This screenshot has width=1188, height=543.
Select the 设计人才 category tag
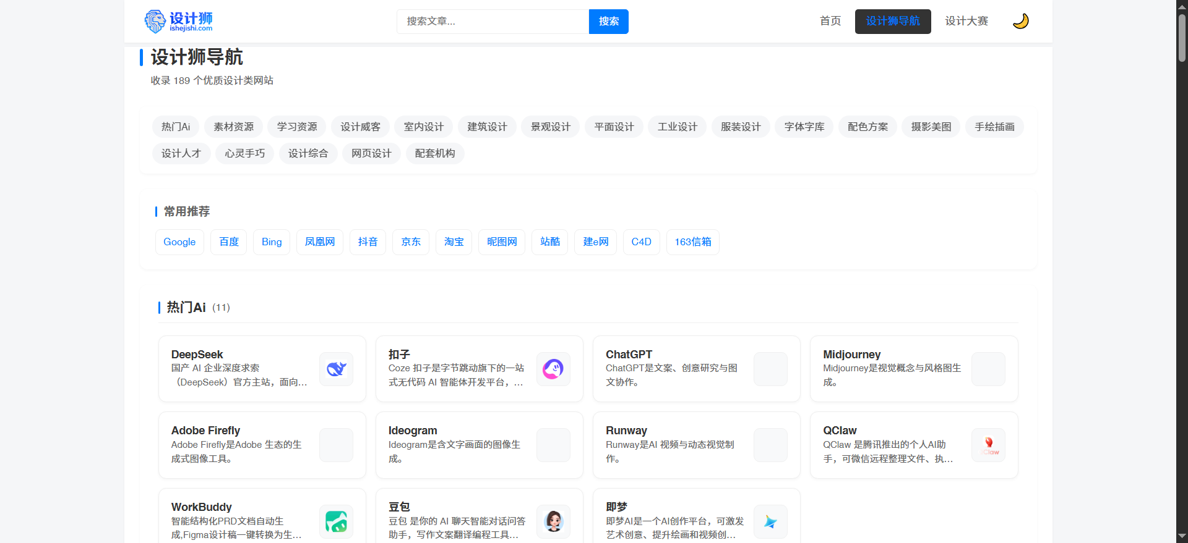tap(181, 153)
